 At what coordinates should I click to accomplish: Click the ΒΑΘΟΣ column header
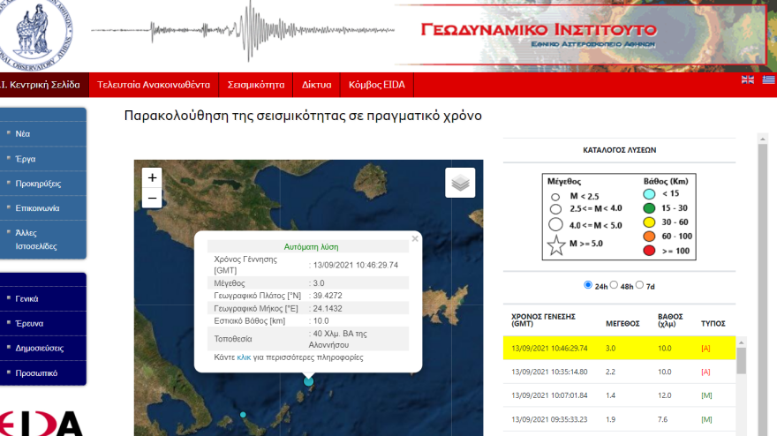[x=670, y=320]
